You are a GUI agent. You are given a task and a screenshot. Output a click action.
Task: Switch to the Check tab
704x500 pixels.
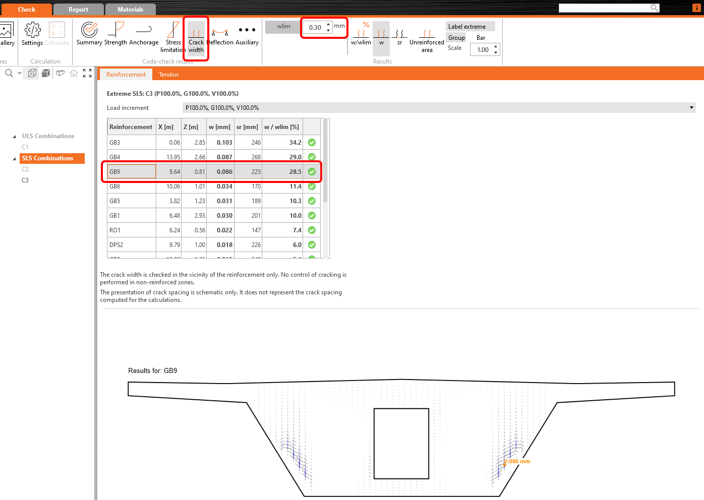click(x=27, y=10)
